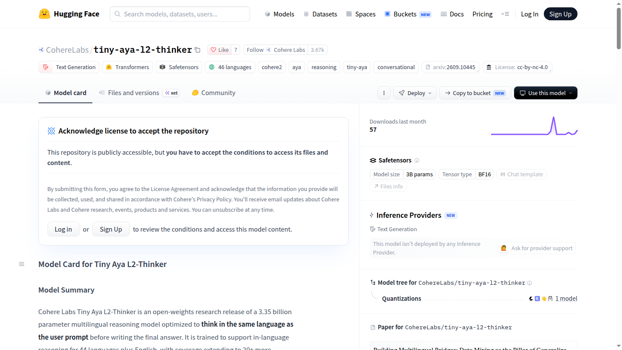Open the Transformers library tag
This screenshot has height=350, width=622.
tap(127, 67)
